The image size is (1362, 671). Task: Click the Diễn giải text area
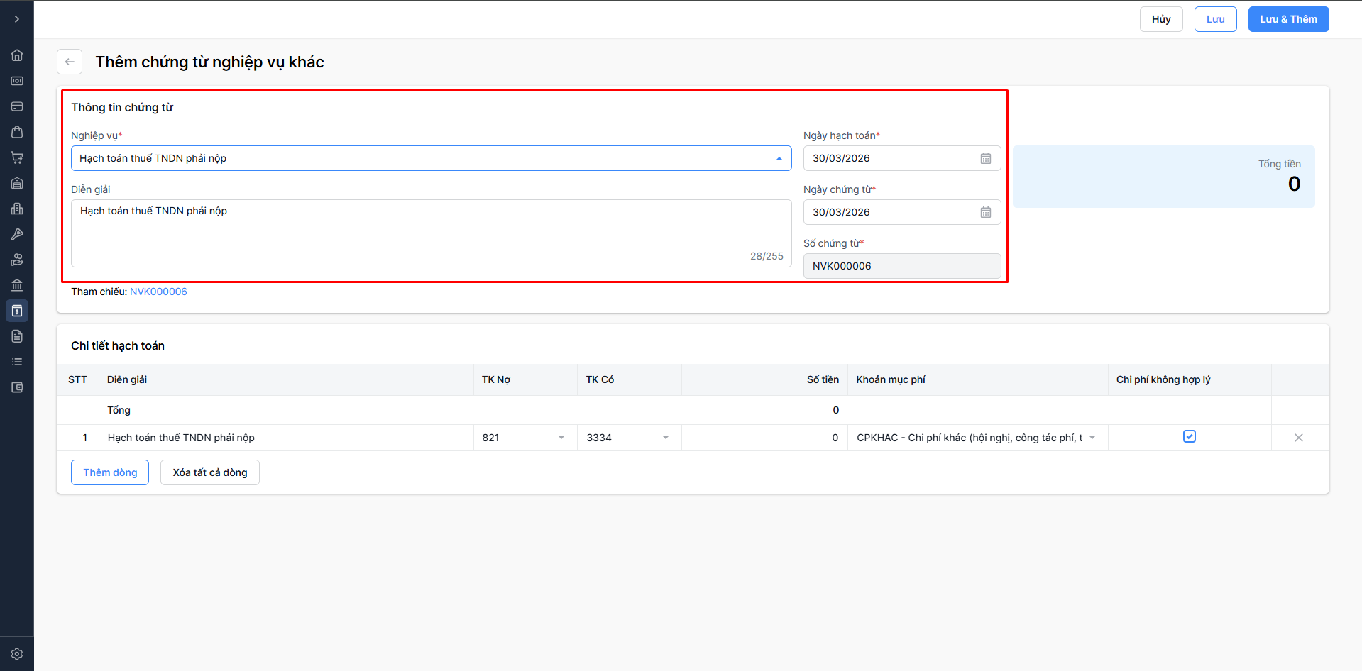[431, 233]
